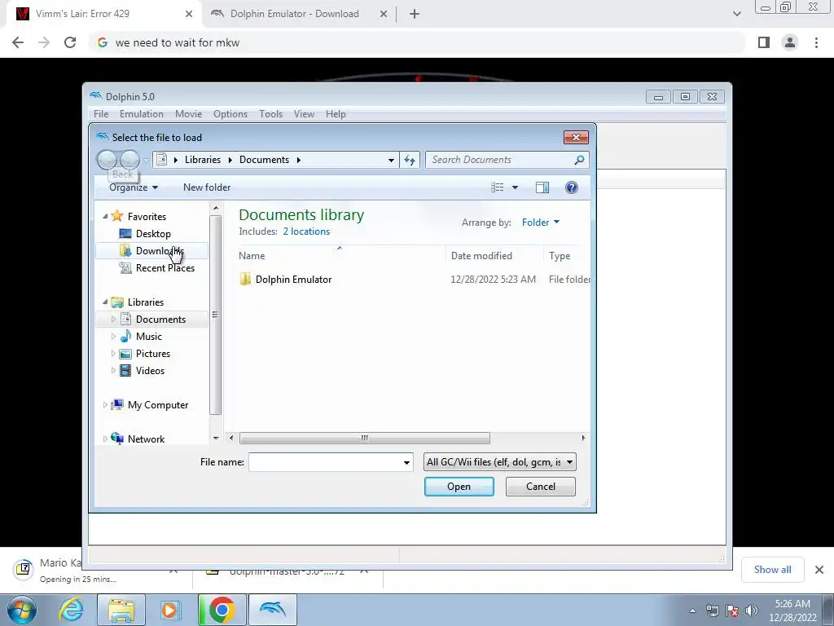Image resolution: width=834 pixels, height=626 pixels.
Task: Click the horizontal scrollbar in file list
Action: tap(364, 438)
